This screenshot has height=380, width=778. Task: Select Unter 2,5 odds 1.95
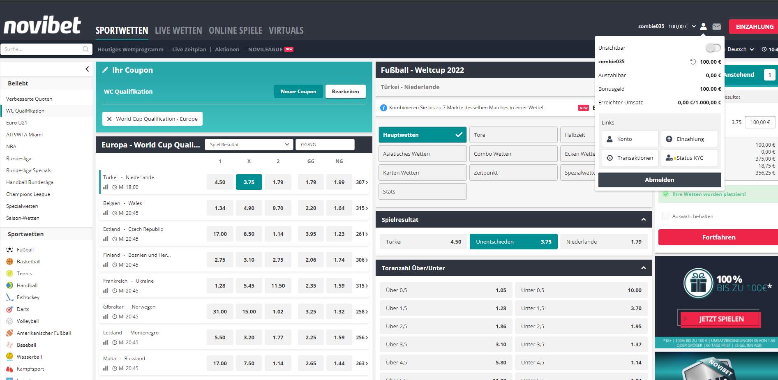[x=581, y=326]
